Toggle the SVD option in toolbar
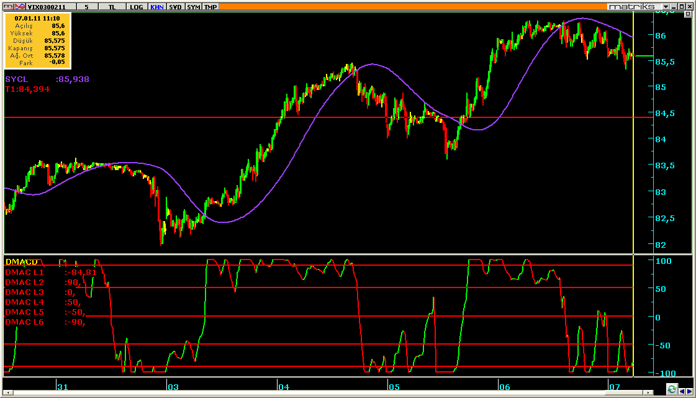The image size is (696, 398). tap(176, 6)
